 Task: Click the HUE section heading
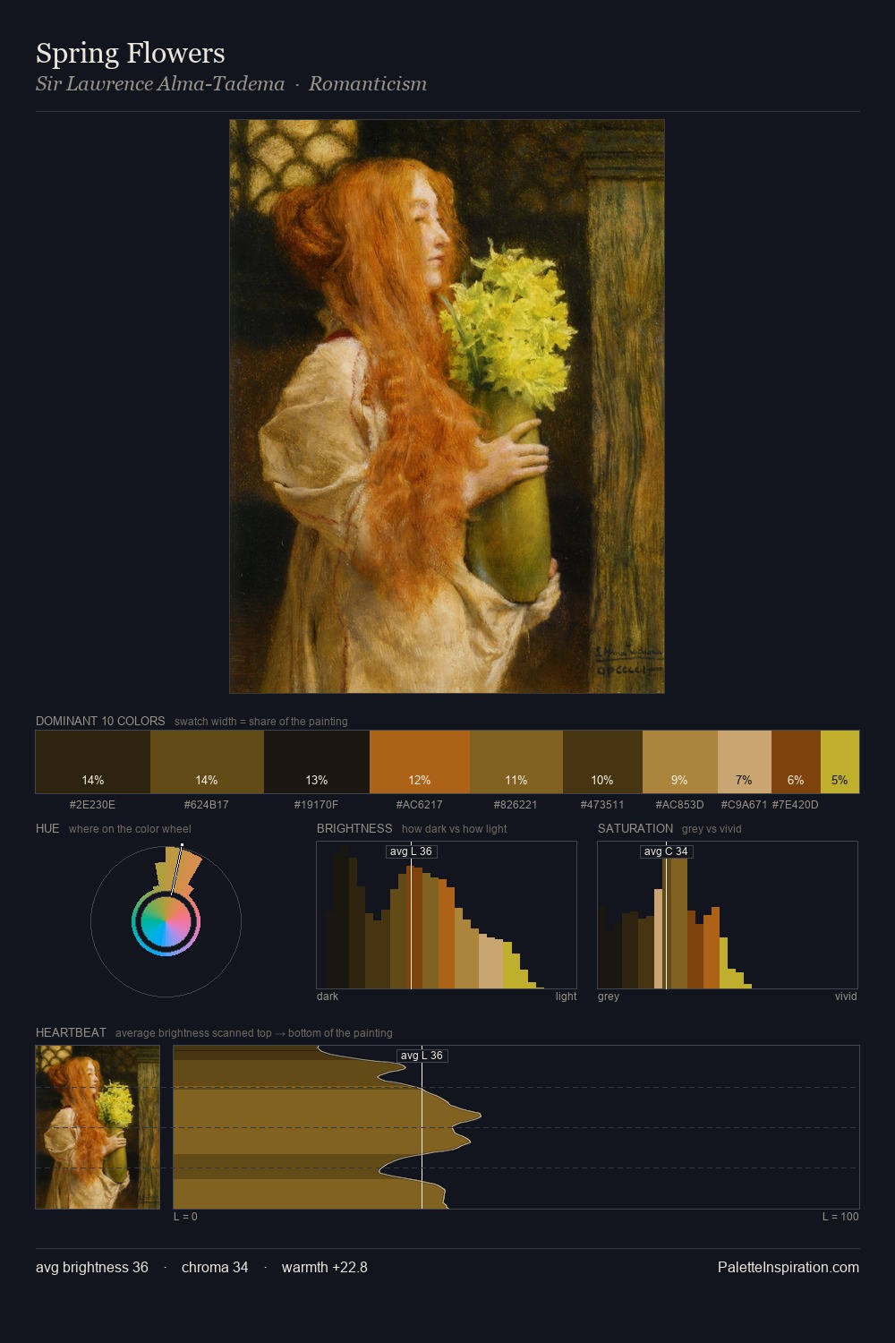pos(47,828)
